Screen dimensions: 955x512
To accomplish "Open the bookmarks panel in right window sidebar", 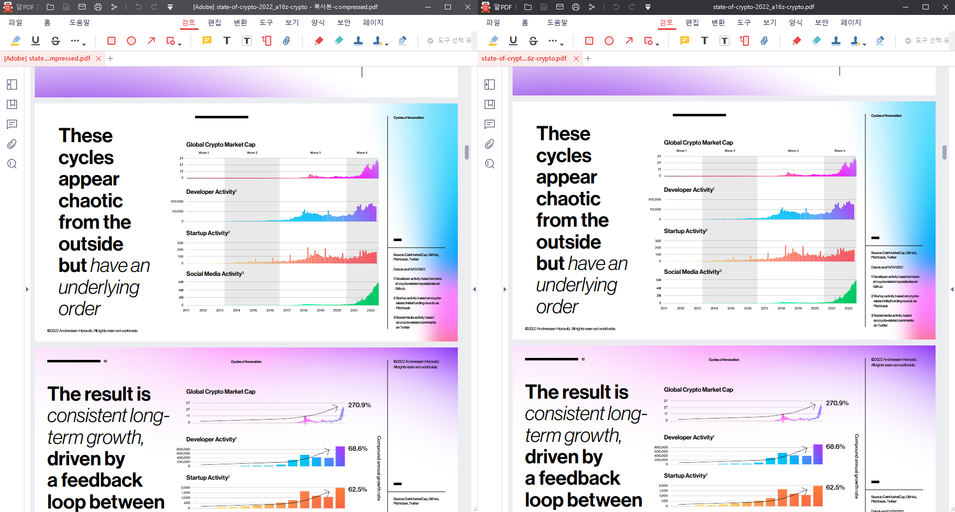I will coord(490,104).
